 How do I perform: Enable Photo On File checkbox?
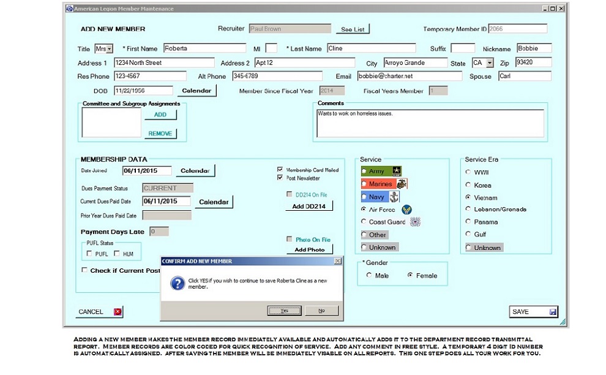click(289, 239)
